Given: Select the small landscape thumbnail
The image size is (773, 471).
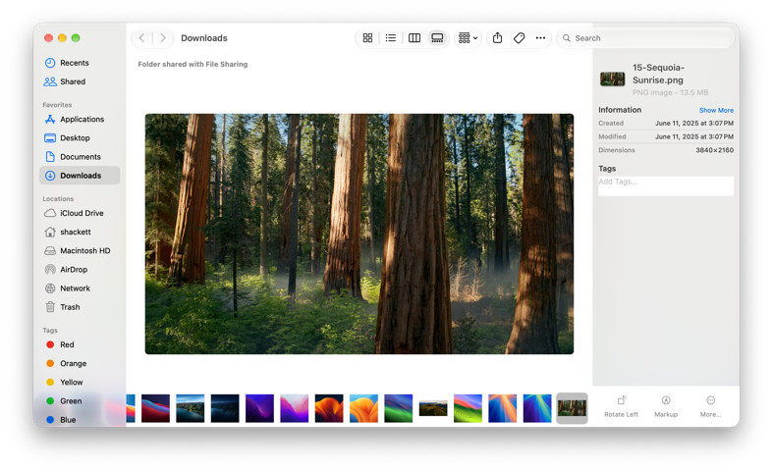Looking at the screenshot, I should tap(433, 408).
